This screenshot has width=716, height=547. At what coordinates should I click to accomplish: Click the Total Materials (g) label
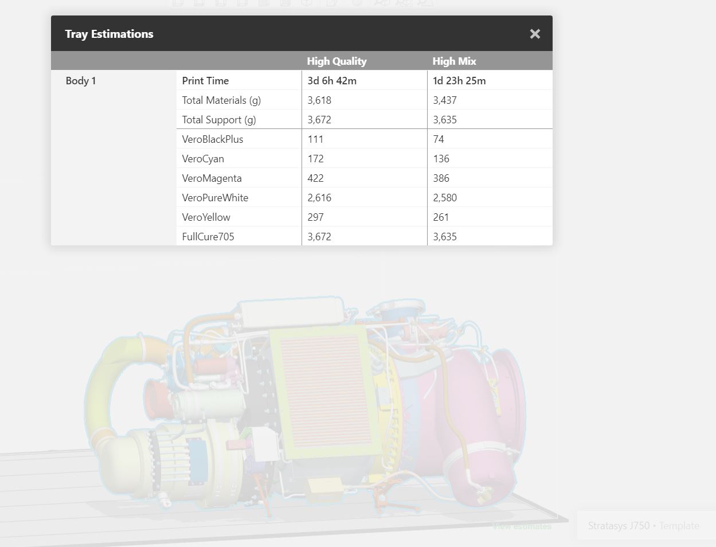point(221,100)
